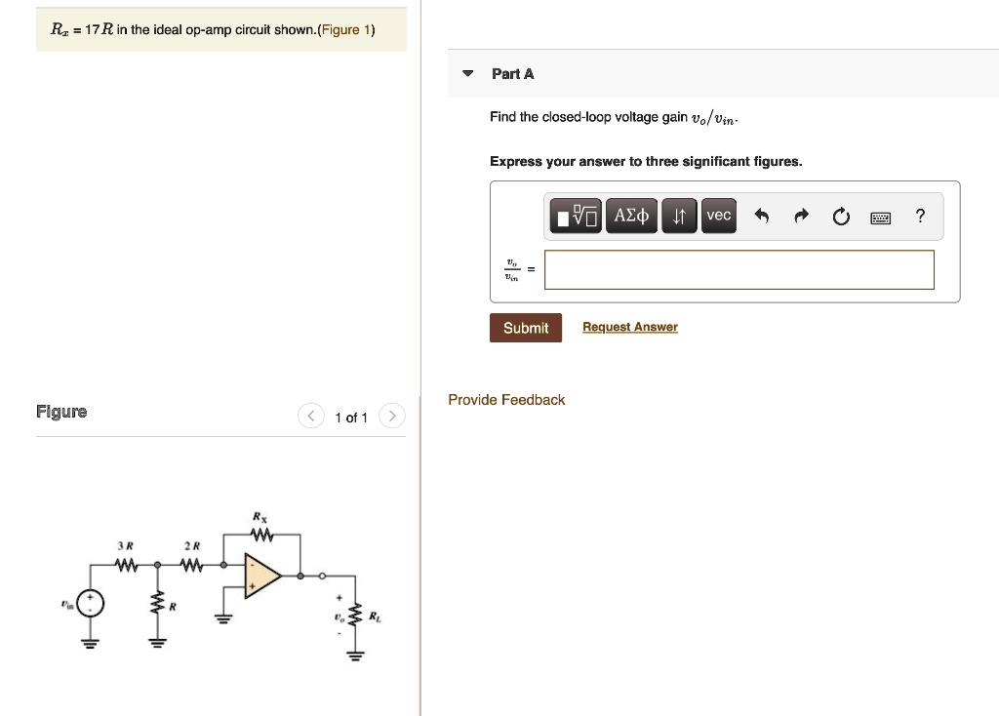The width and height of the screenshot is (999, 716).
Task: Reset the answer field with the circular arrow
Action: pos(841,216)
